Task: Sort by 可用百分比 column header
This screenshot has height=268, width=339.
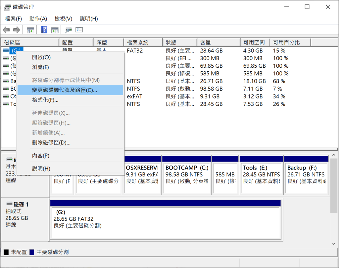Action: click(290, 42)
